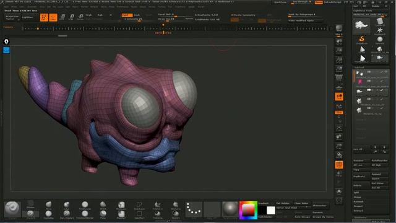Select the Rotate transform icon in top shelf
The width and height of the screenshot is (396, 223).
pos(80,17)
